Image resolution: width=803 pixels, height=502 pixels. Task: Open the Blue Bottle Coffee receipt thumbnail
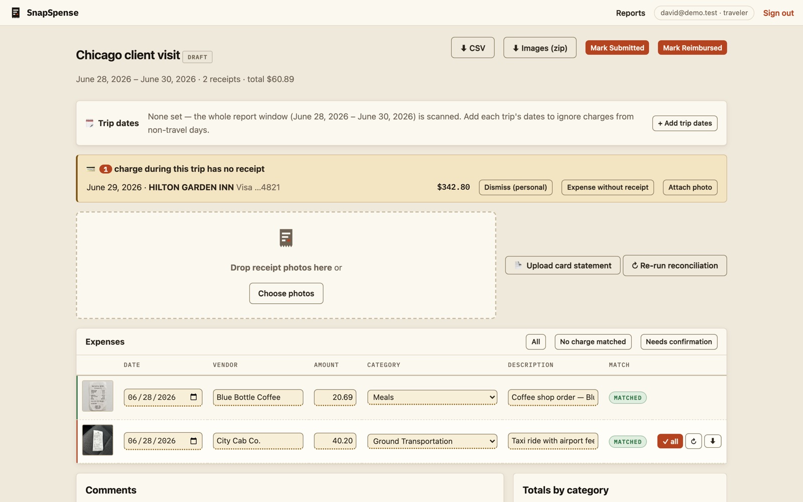pos(97,396)
